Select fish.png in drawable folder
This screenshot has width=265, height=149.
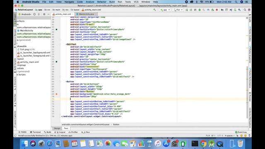pos(26,49)
